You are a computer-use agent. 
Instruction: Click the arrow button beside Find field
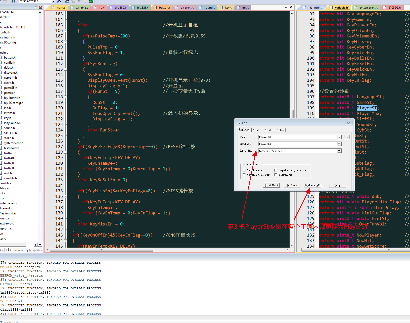pos(347,137)
